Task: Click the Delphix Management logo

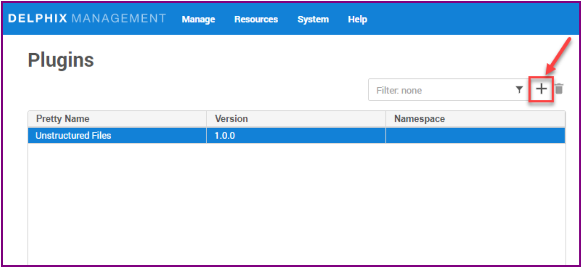Action: click(87, 18)
